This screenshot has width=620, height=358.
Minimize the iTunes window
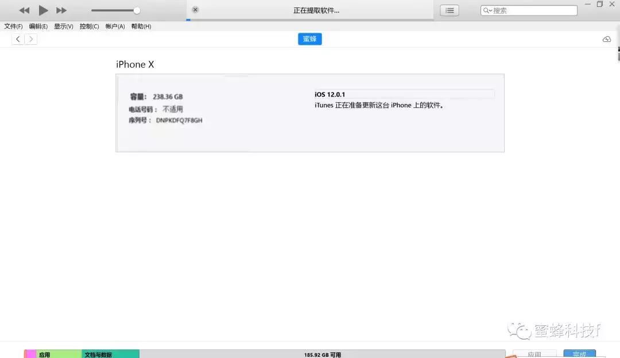[x=588, y=4]
